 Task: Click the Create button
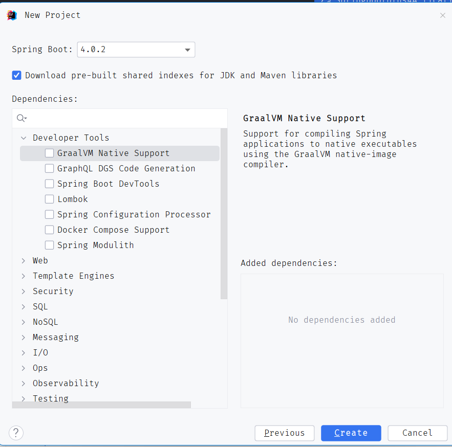(351, 433)
